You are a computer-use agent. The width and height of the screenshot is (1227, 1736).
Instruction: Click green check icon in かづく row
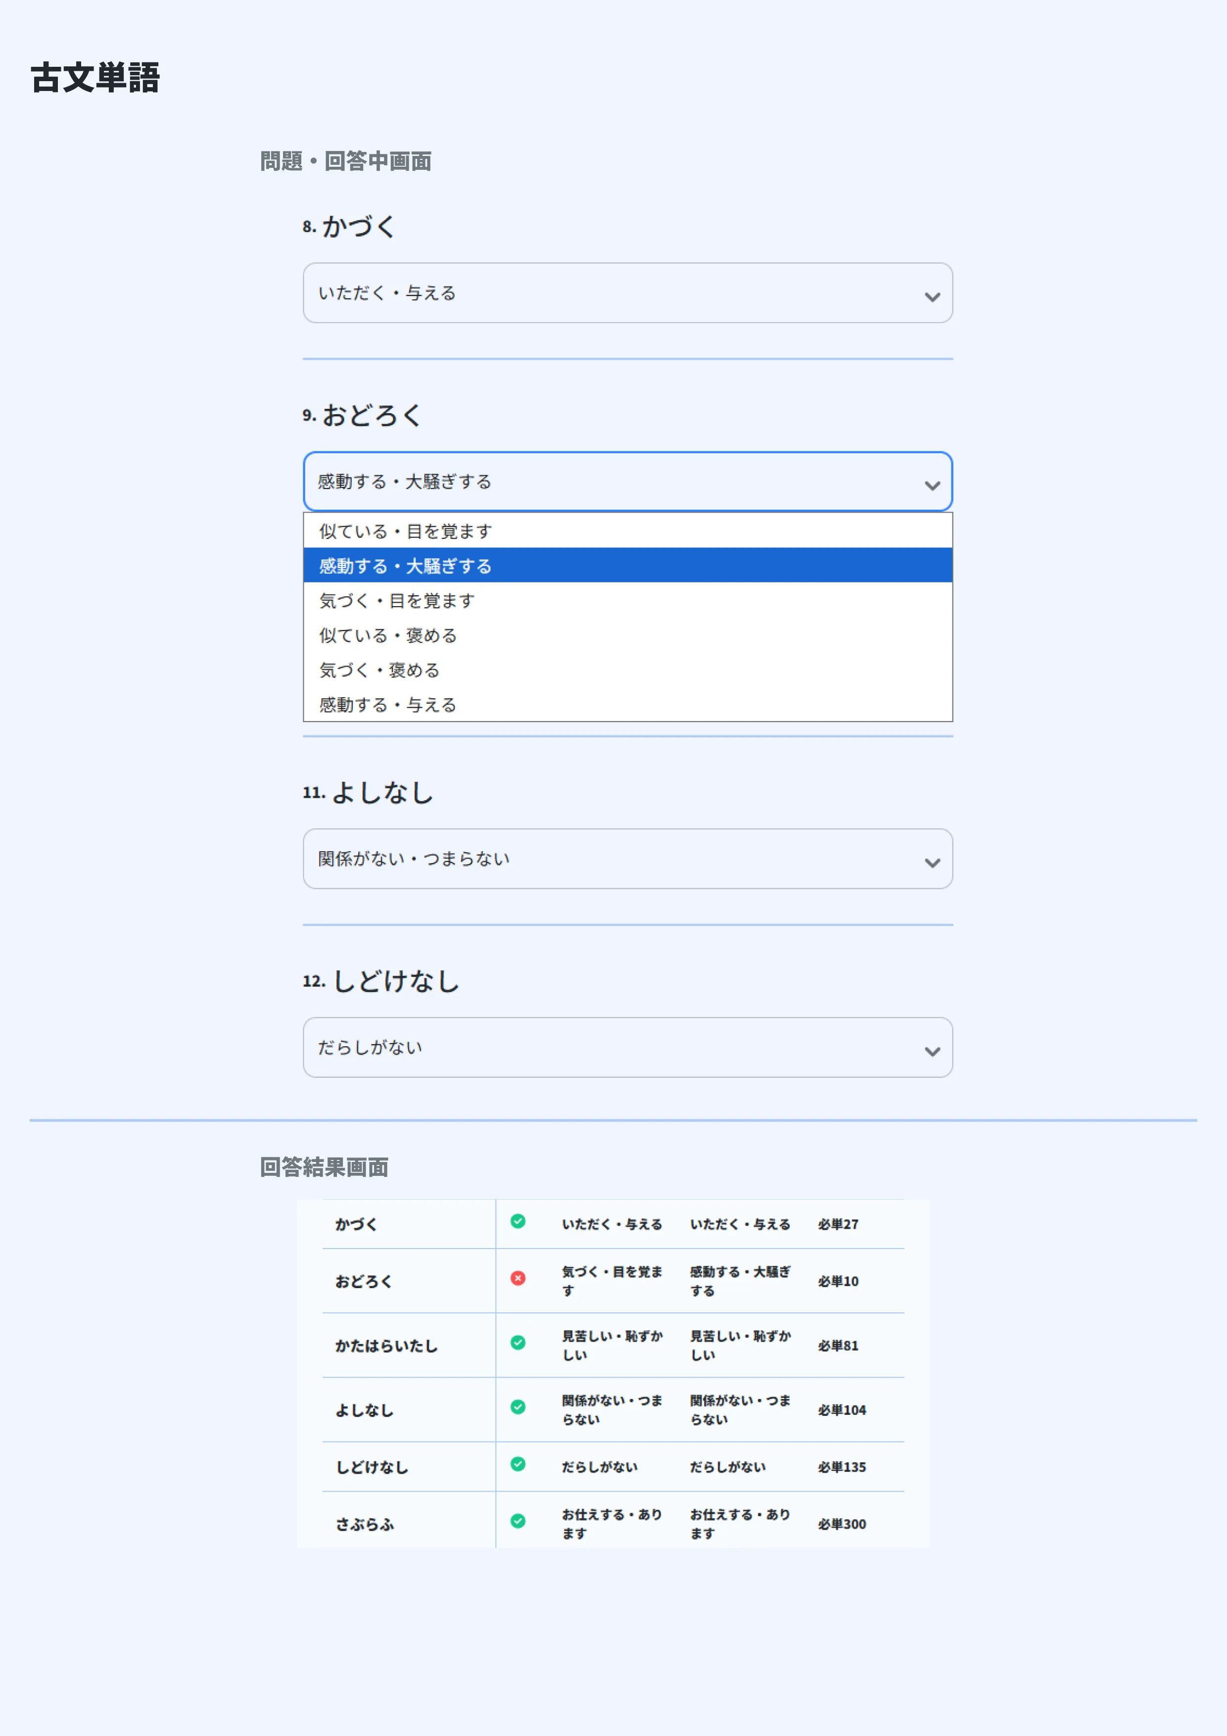[518, 1221]
